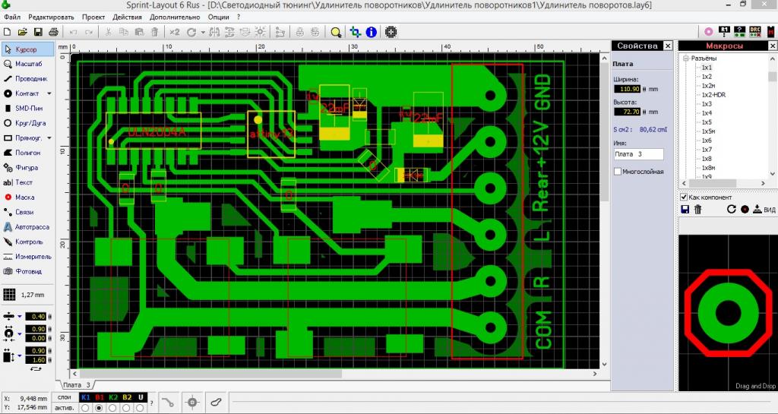
Task: Select the 1x5м macro entry
Action: point(708,131)
